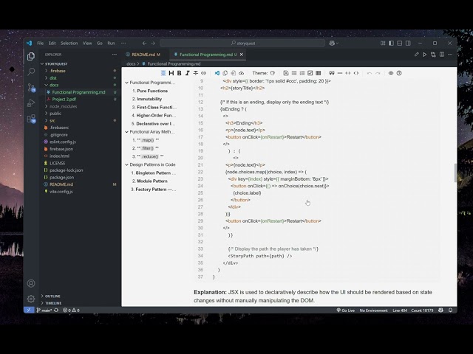Open the View menu

[87, 44]
